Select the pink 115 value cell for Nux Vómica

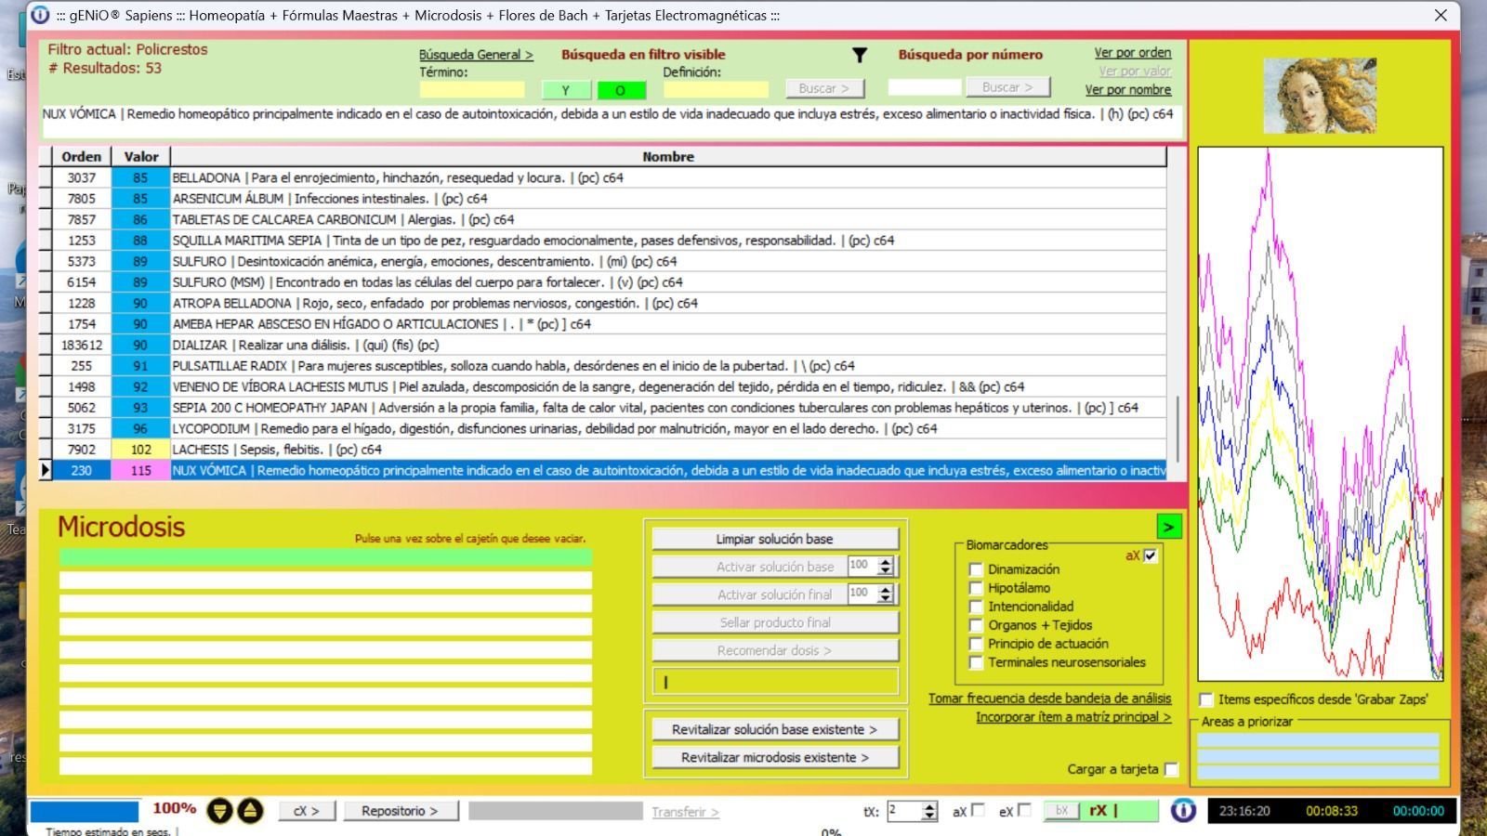pos(140,471)
